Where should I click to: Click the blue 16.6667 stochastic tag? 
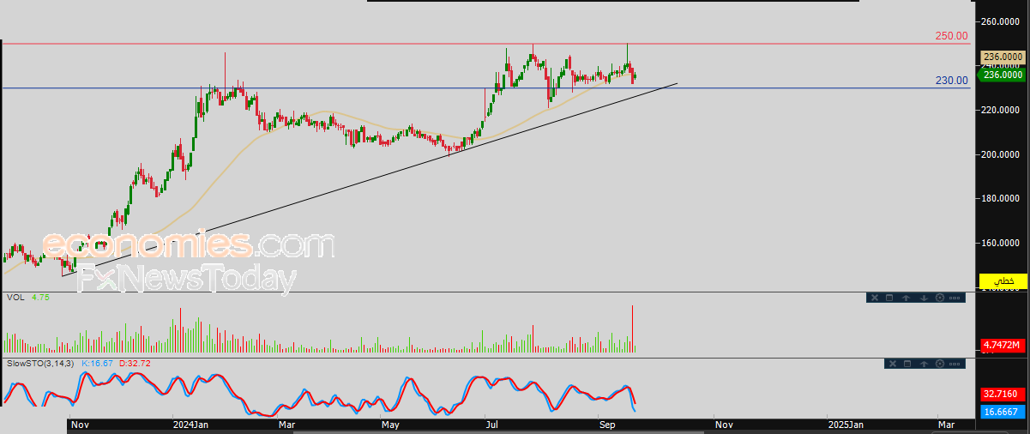coord(1002,412)
